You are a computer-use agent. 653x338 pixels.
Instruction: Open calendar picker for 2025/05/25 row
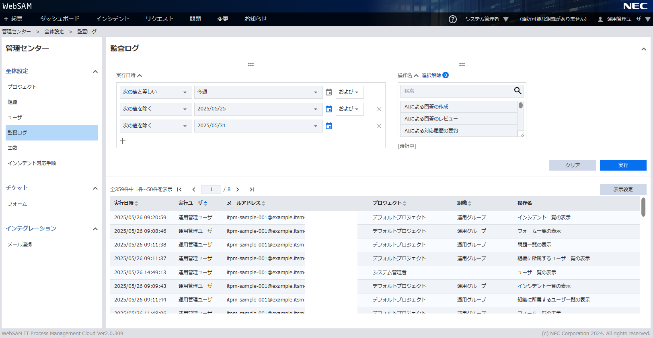(x=329, y=109)
